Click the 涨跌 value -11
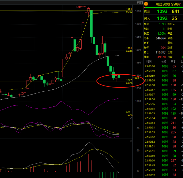Image resolution: width=183 pixels, height=178 pixels. tap(163, 29)
